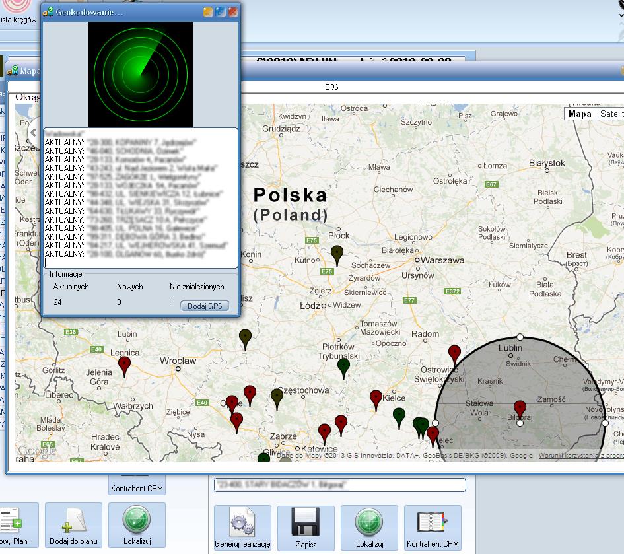The image size is (624, 554).
Task: Select the red pin at Biłgoraj in circle
Action: pyautogui.click(x=520, y=411)
